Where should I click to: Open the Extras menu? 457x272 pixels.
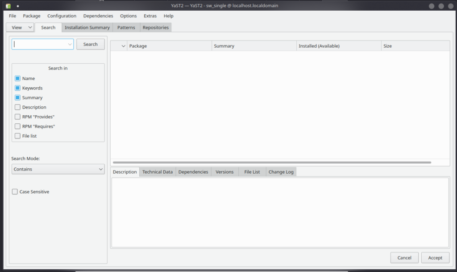click(150, 16)
